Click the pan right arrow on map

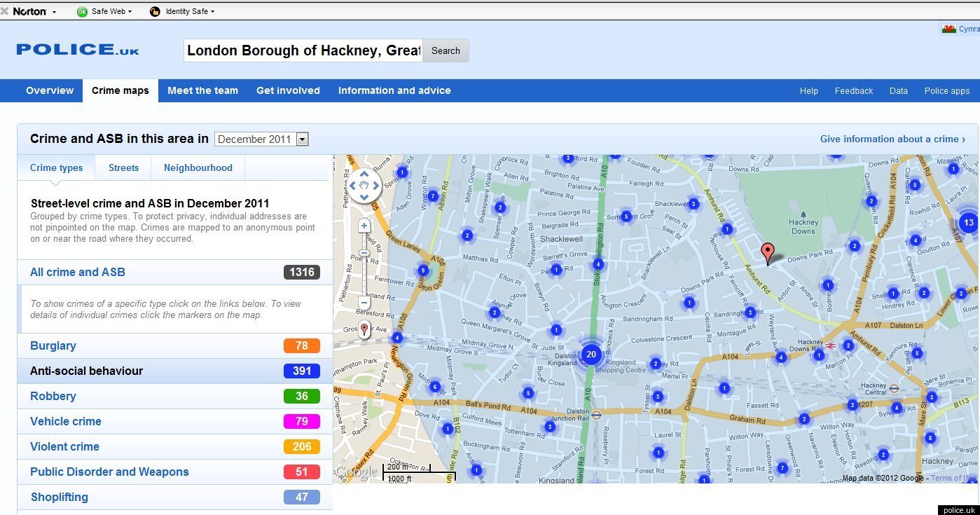[375, 186]
